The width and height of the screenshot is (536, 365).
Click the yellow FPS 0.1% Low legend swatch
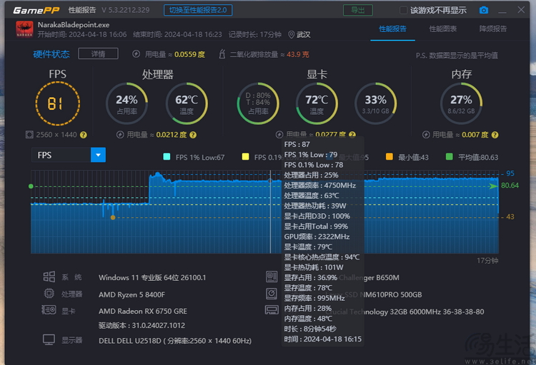point(245,157)
